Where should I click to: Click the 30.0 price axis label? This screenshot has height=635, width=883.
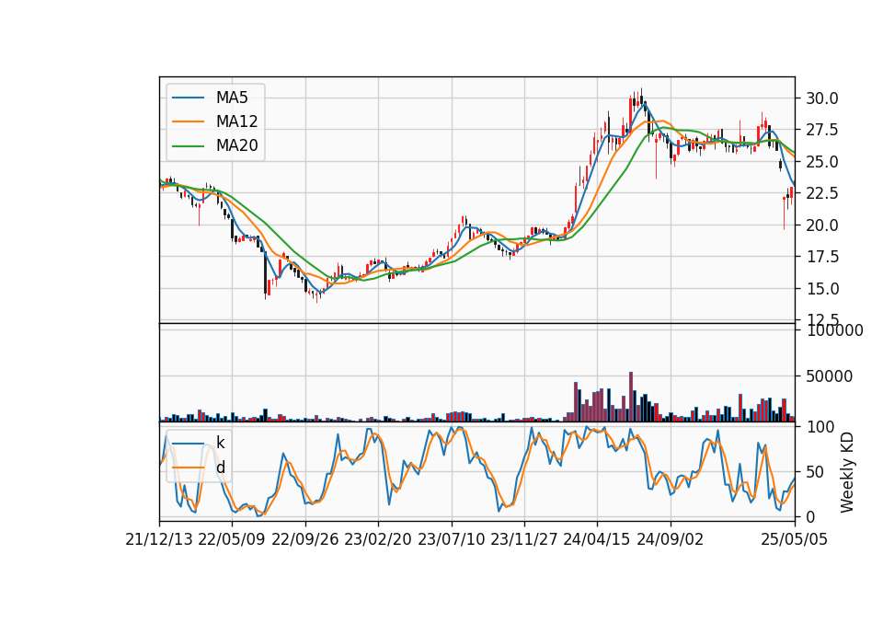click(x=822, y=98)
